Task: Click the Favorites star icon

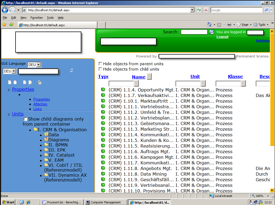Action: (4, 25)
